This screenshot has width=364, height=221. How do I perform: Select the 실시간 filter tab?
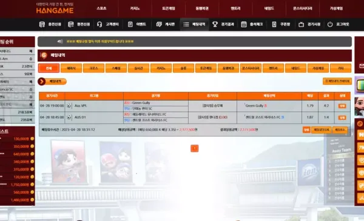point(138,68)
